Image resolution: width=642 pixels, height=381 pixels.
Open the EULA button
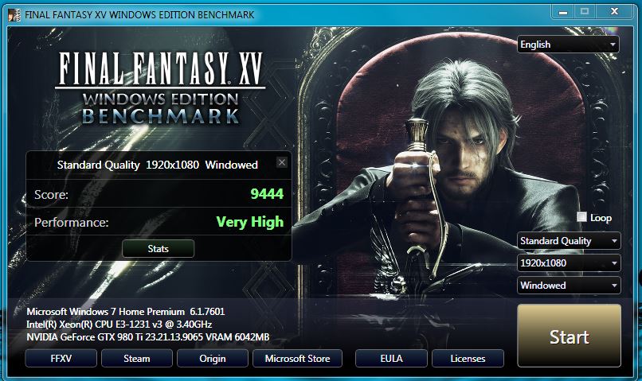(391, 359)
